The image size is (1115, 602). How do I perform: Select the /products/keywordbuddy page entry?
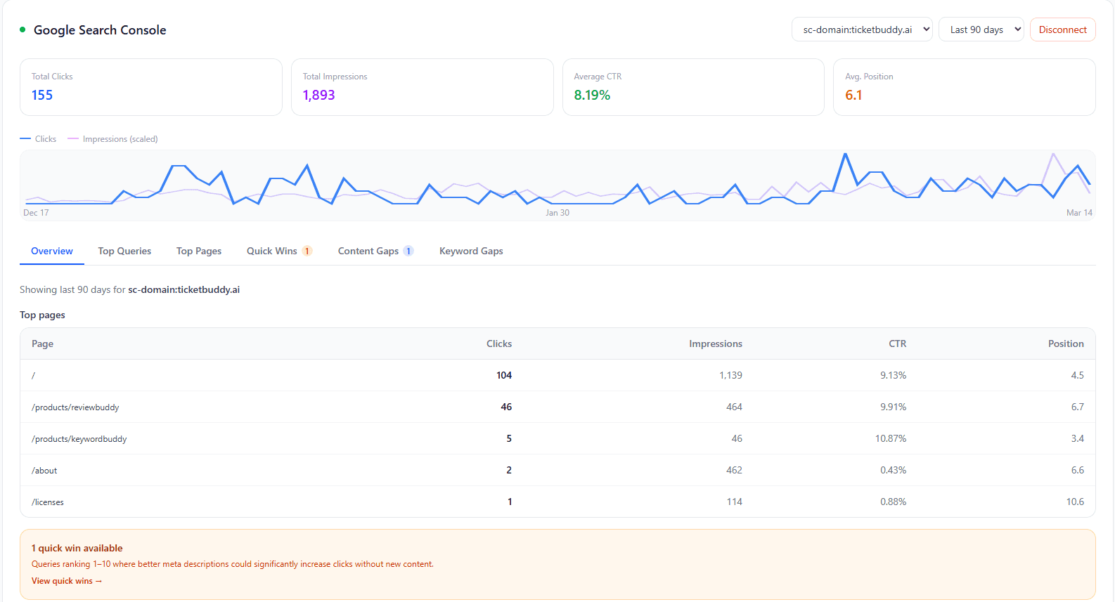pyautogui.click(x=79, y=439)
